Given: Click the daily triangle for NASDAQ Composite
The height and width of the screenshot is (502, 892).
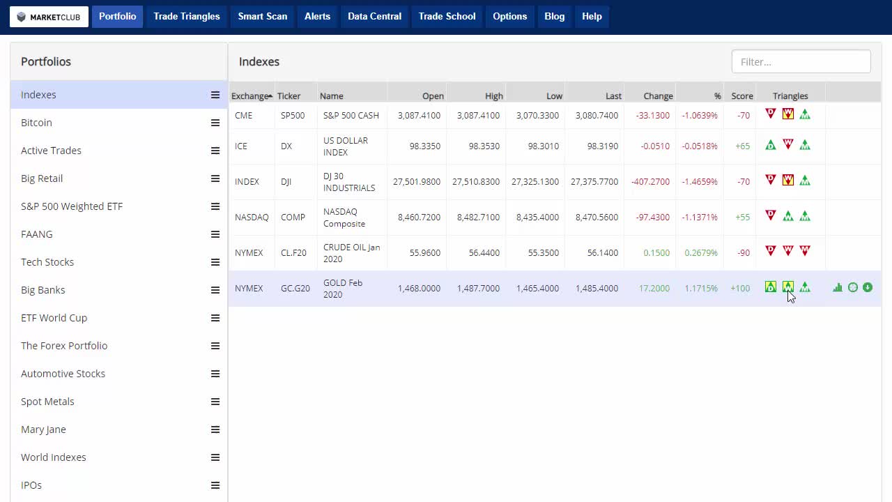Looking at the screenshot, I should coord(770,215).
